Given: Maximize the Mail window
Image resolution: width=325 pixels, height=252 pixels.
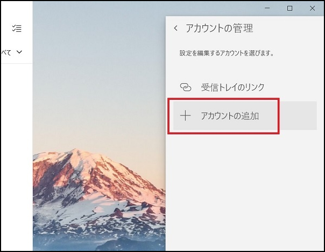Looking at the screenshot, I should [289, 8].
